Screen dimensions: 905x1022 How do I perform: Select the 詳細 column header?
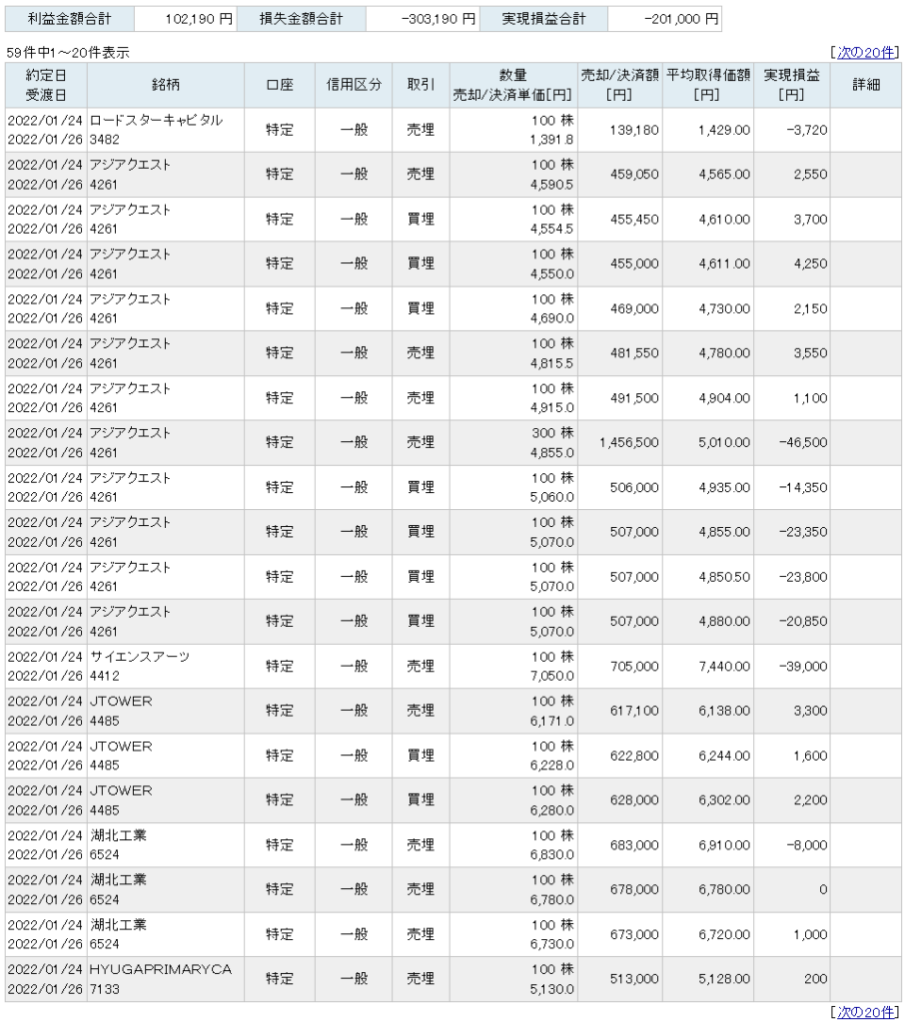click(x=866, y=85)
